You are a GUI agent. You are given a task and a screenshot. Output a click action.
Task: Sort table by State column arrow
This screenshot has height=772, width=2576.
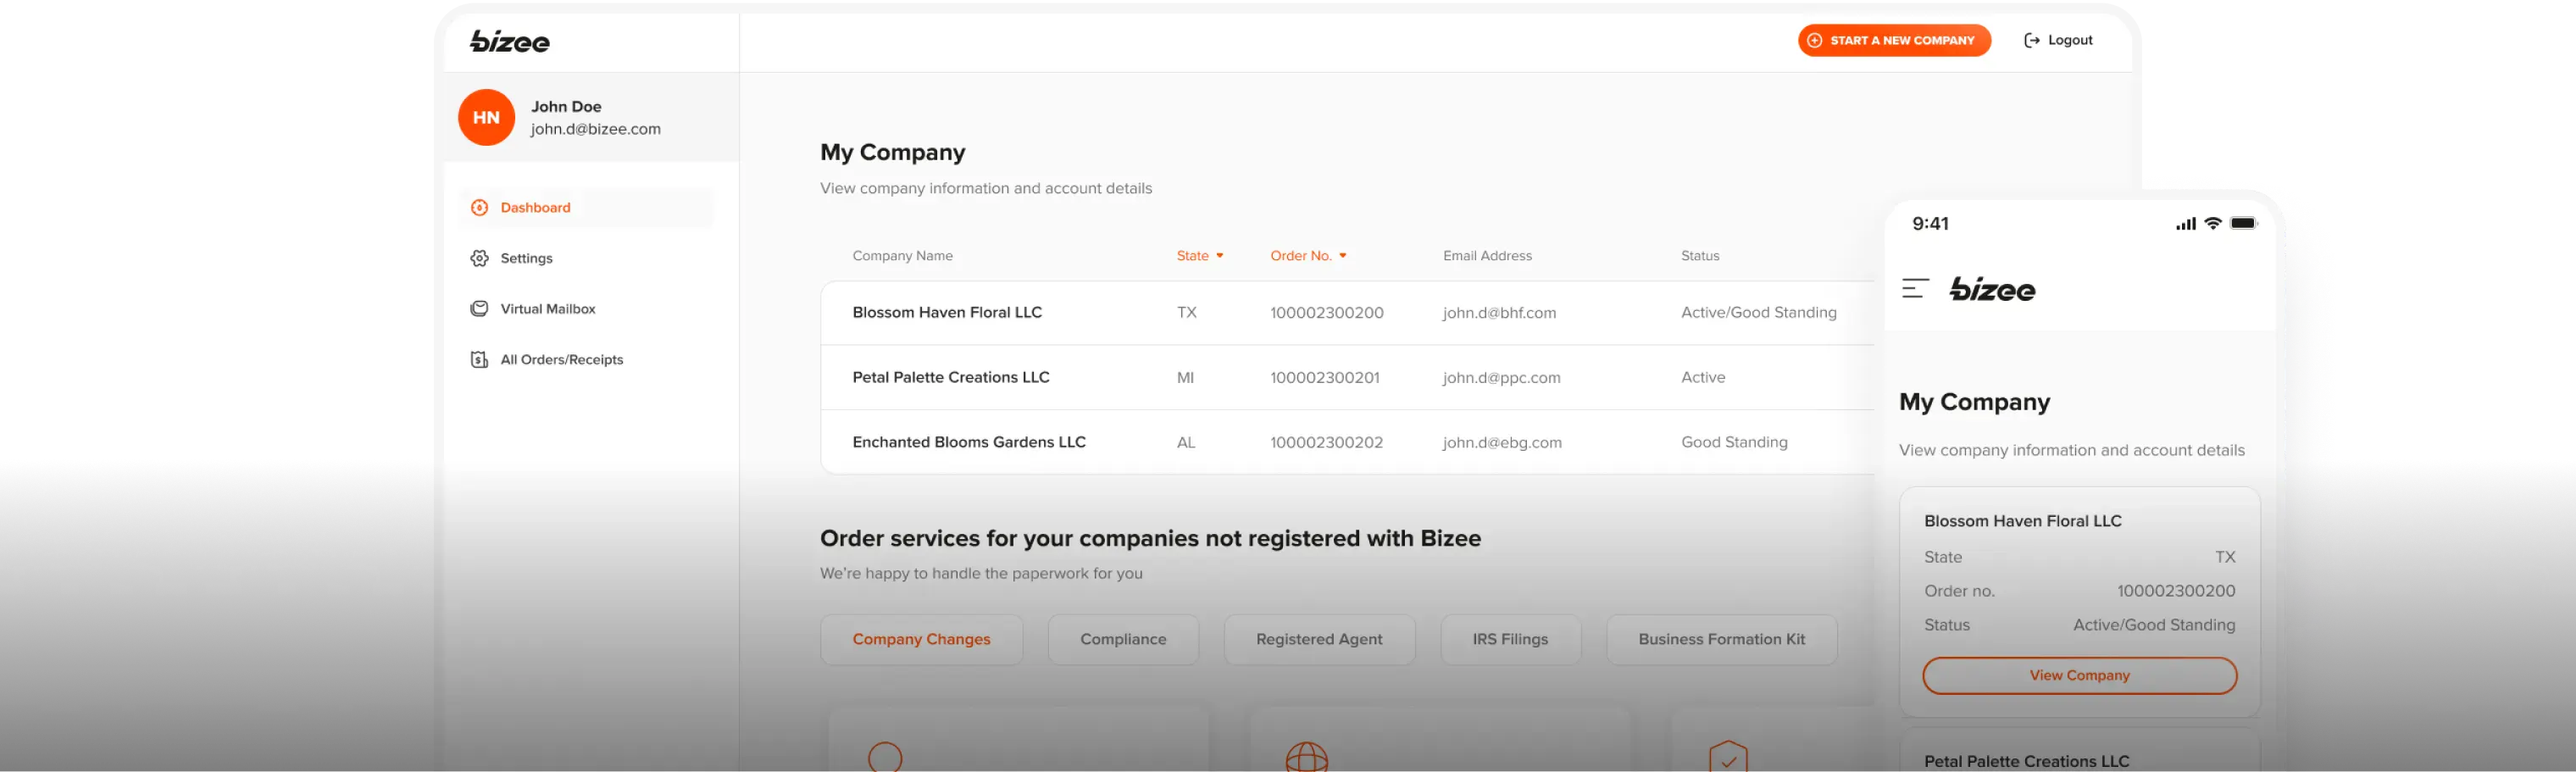pos(1220,257)
